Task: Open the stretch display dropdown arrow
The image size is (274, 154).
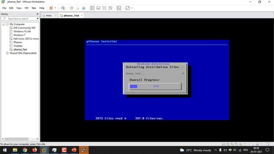Action: pyautogui.click(x=132, y=8)
